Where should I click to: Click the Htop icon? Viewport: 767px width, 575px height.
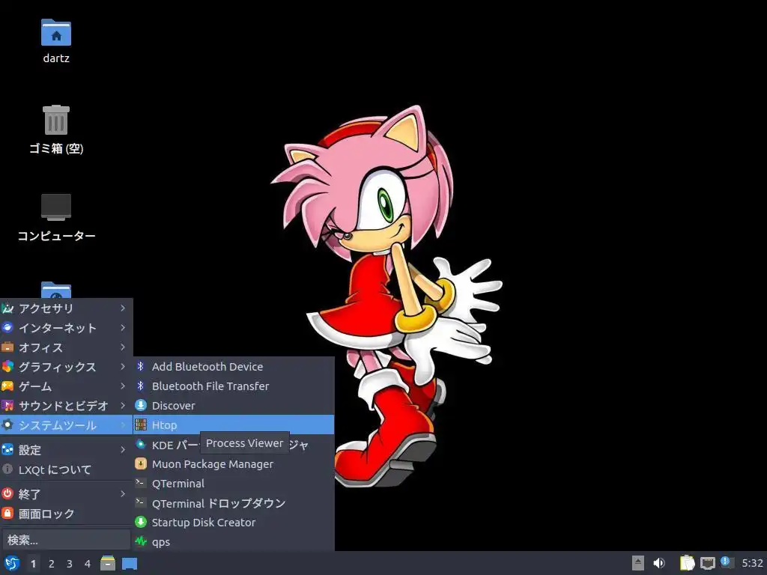pos(141,425)
